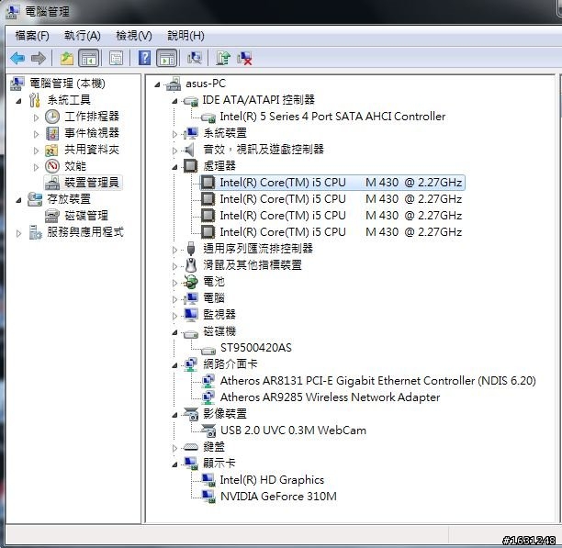Select NVIDIA GeForce 310M adapter
The image size is (562, 548).
click(278, 496)
